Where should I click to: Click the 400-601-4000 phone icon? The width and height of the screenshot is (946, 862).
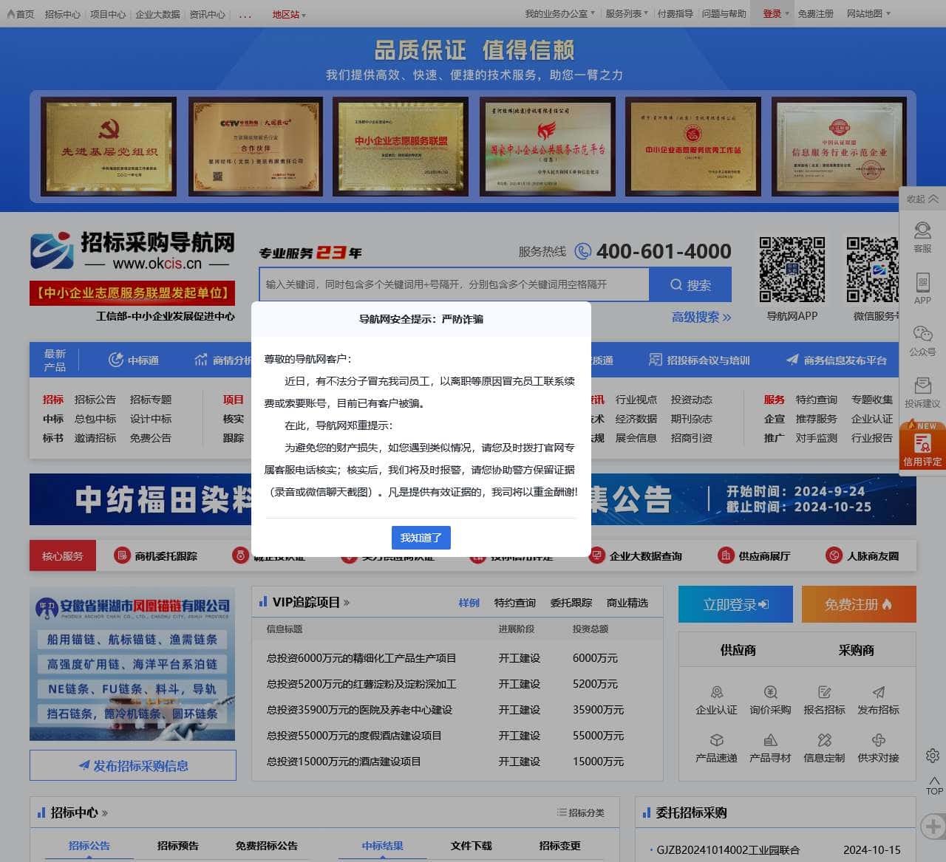[583, 251]
